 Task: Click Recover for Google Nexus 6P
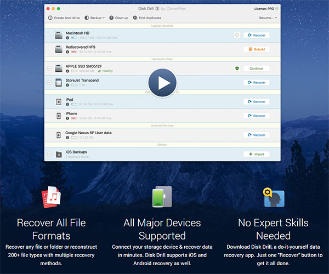click(257, 135)
